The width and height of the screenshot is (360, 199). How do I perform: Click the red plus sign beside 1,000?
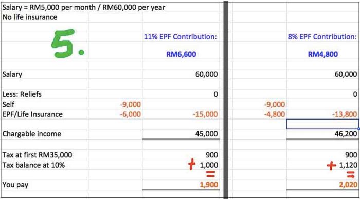pyautogui.click(x=192, y=165)
